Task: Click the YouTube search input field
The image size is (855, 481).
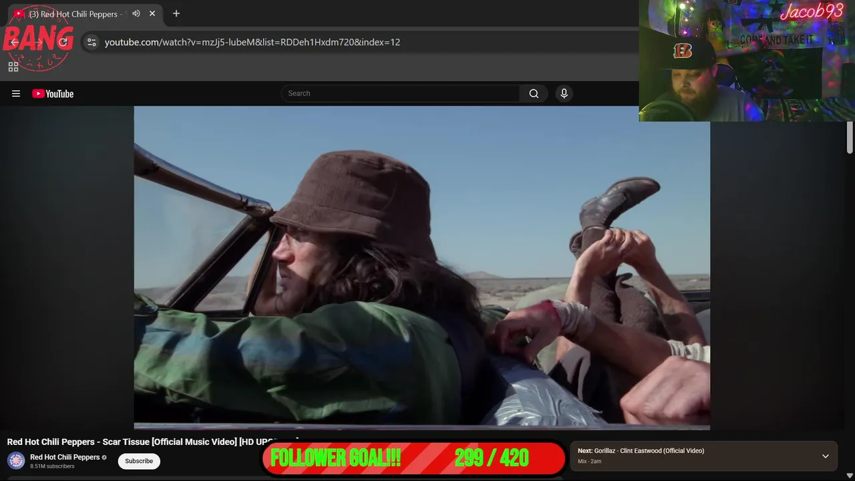Action: tap(401, 94)
